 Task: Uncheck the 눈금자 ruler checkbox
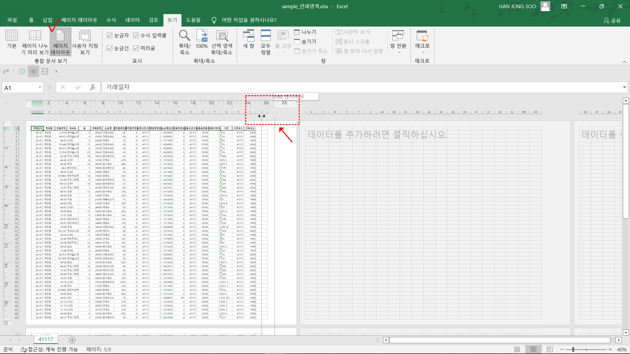[x=110, y=35]
